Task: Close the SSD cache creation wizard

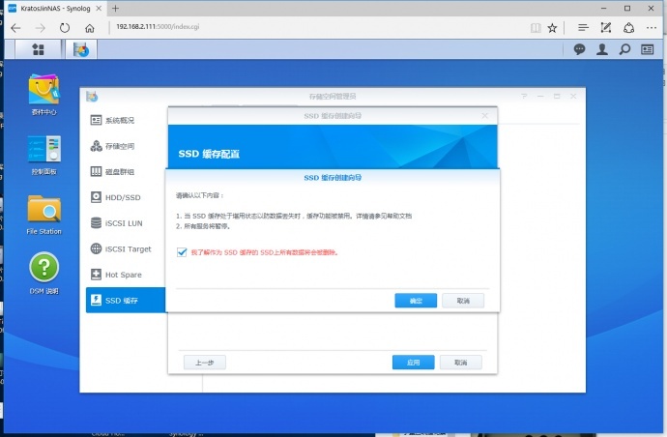Action: click(x=484, y=115)
